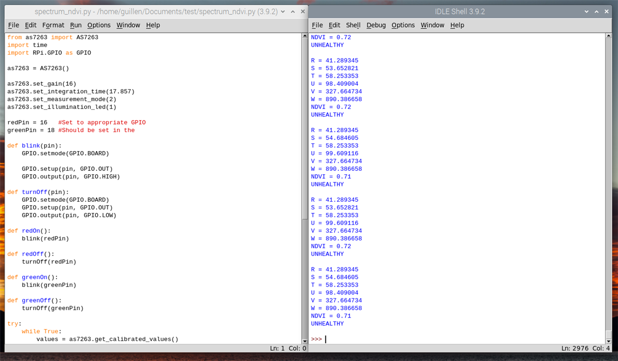Open the Edit menu in IDLE Shell
The image size is (618, 361).
[x=335, y=25]
